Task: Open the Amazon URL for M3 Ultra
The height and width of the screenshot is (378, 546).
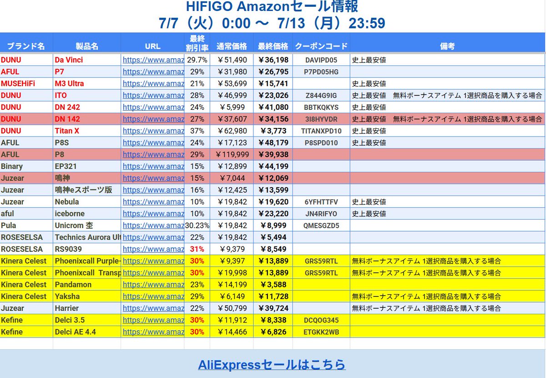Action: [x=153, y=83]
